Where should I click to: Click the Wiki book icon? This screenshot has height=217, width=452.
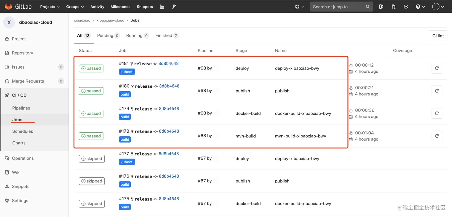click(x=7, y=172)
